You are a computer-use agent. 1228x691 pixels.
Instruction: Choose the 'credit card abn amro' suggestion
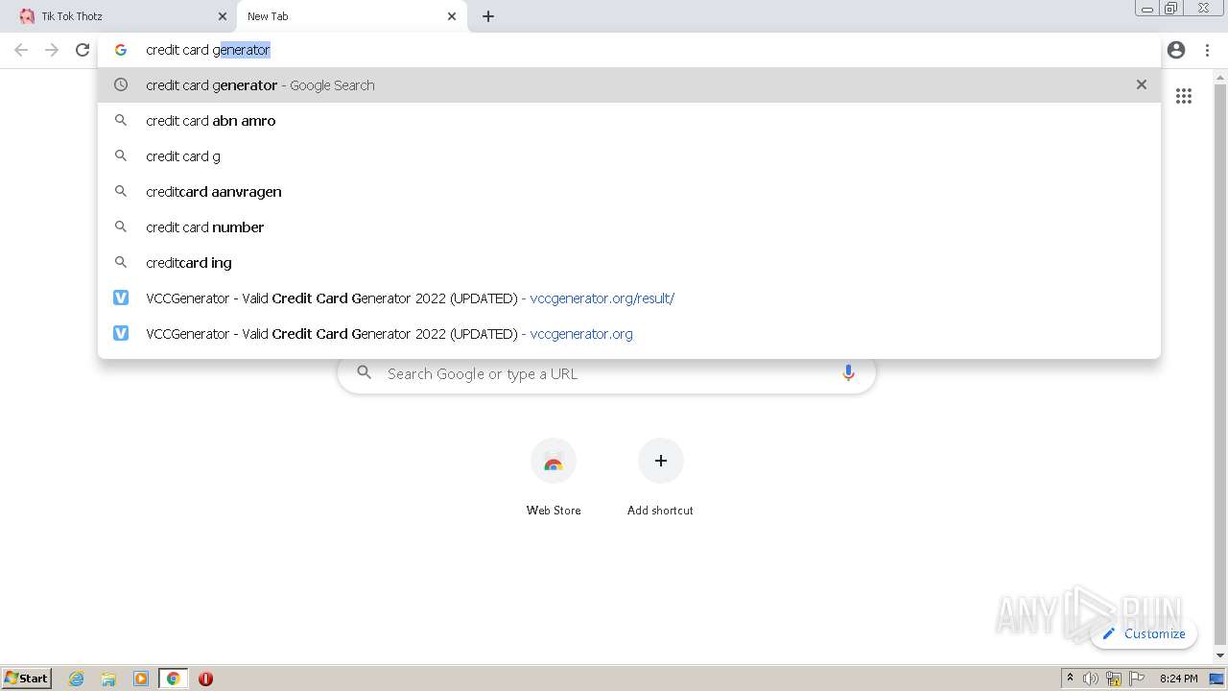[629, 121]
